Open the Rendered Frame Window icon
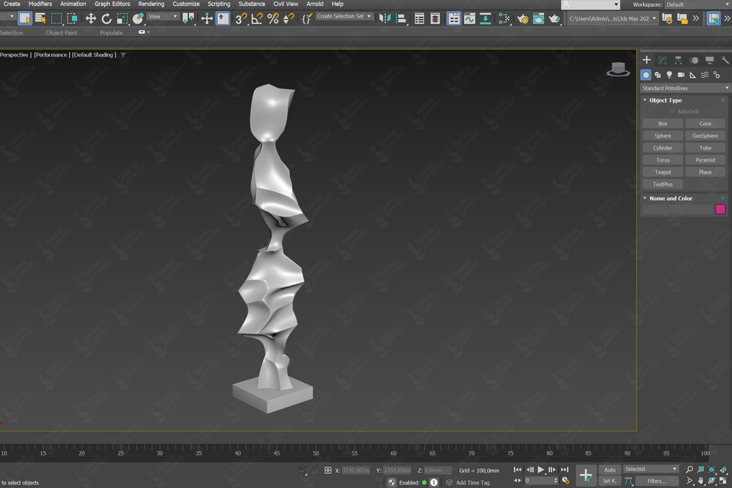Viewport: 732px width, 488px height. (x=539, y=18)
